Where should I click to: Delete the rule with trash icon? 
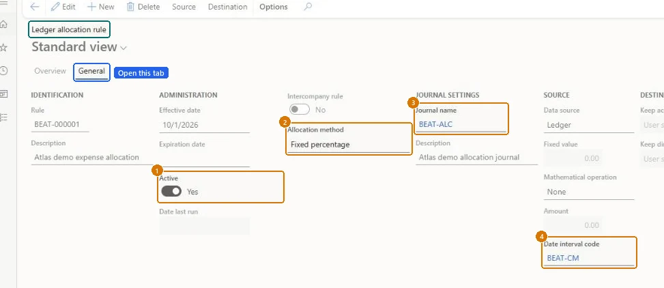(x=143, y=7)
